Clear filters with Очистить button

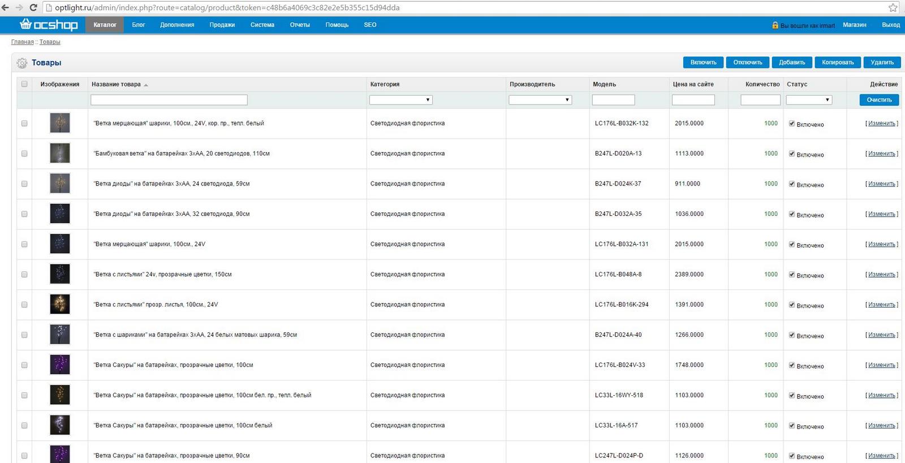click(x=880, y=99)
